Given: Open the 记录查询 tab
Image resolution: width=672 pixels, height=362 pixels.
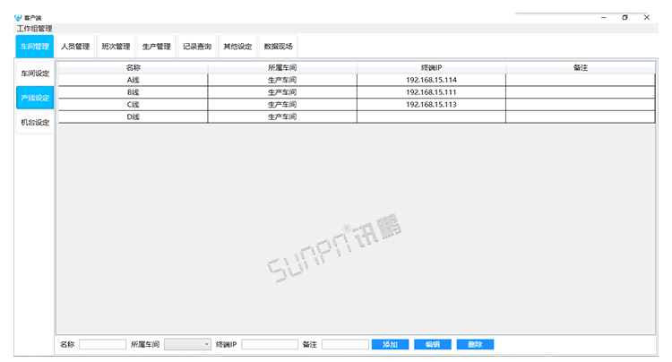Looking at the screenshot, I should pyautogui.click(x=197, y=47).
